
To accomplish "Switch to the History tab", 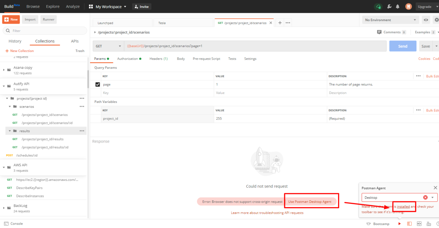I will tap(15, 41).
